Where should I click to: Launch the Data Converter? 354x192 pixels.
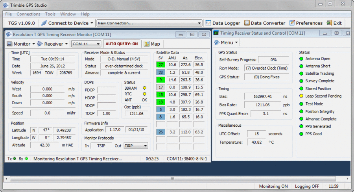[265, 23]
